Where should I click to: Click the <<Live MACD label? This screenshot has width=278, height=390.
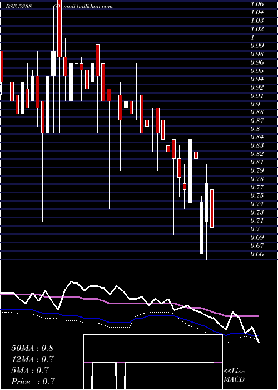click(x=234, y=375)
